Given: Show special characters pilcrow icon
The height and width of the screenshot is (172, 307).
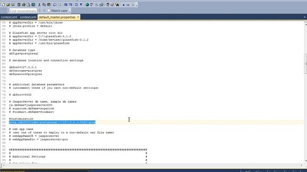Looking at the screenshot, I should click(81, 4).
